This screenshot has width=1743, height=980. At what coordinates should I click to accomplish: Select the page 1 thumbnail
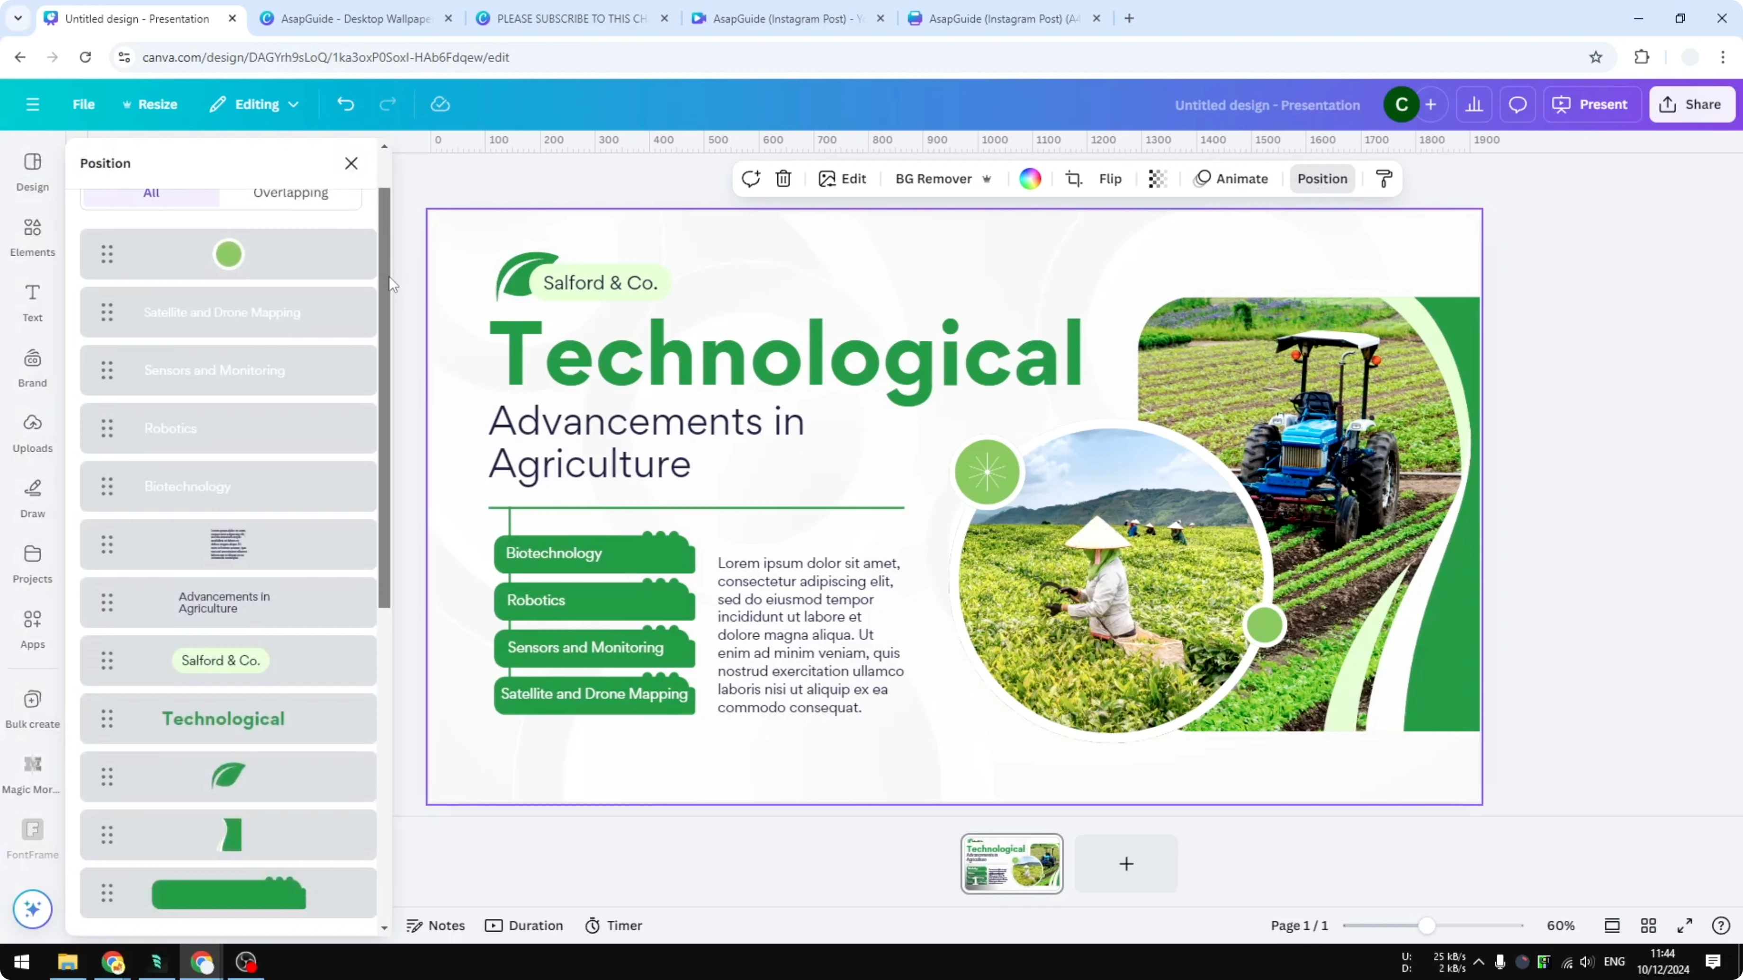pyautogui.click(x=1012, y=864)
